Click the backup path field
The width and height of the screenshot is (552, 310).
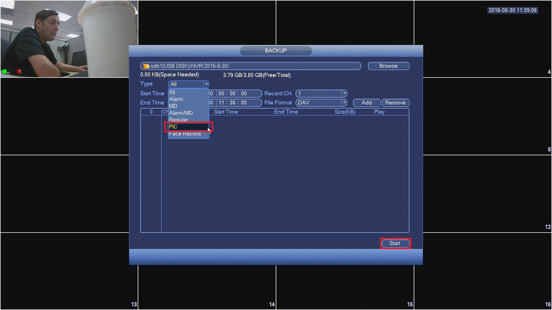251,66
